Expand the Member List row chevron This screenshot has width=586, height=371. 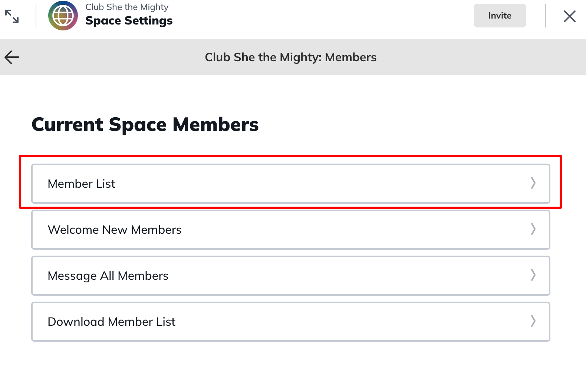(533, 183)
